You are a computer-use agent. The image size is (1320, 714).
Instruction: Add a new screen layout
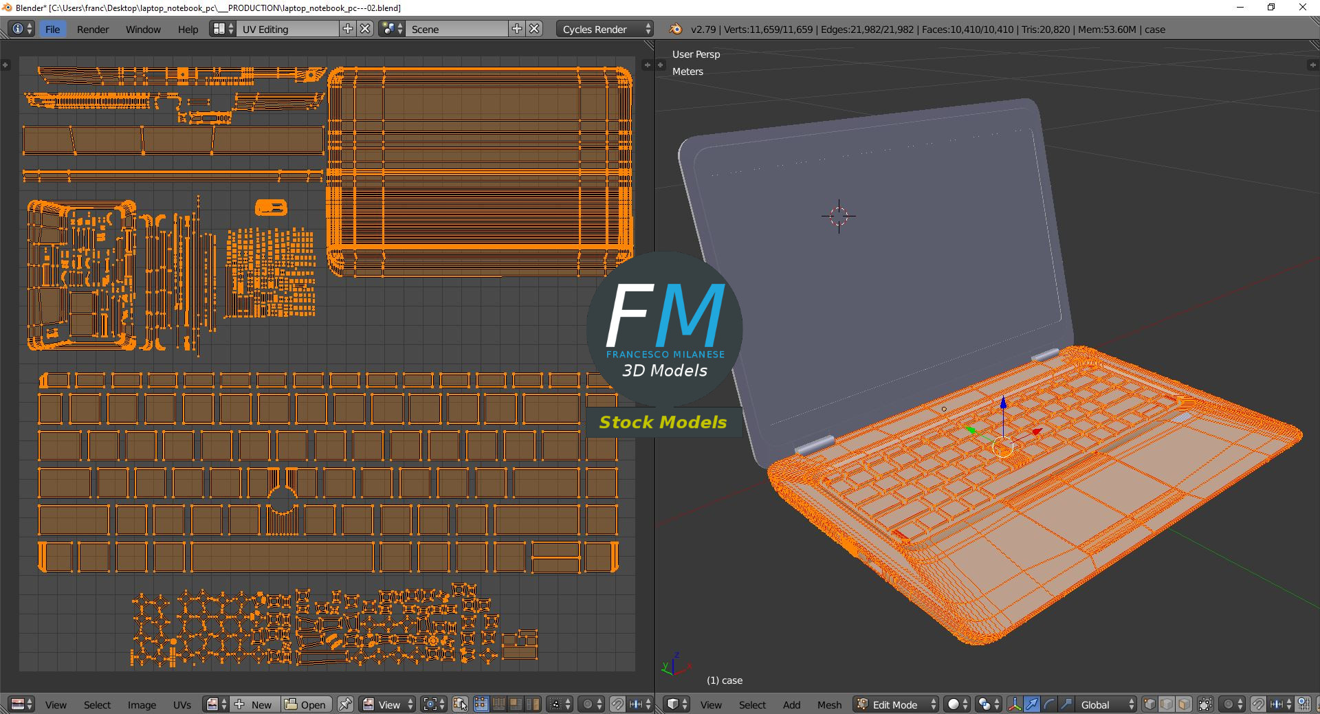(x=348, y=29)
